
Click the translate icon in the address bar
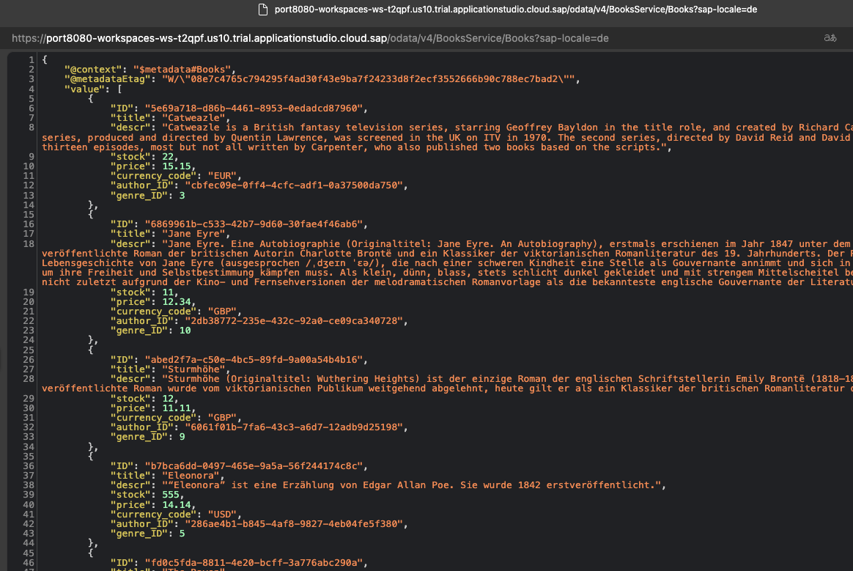point(830,38)
